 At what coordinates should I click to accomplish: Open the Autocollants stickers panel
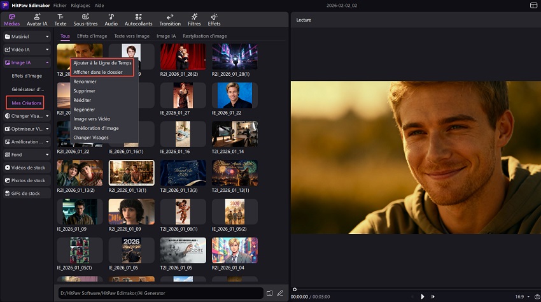click(138, 19)
